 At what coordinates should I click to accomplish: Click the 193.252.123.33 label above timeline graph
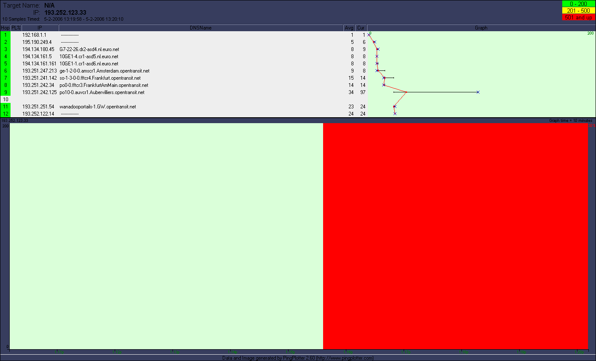[x=15, y=121]
